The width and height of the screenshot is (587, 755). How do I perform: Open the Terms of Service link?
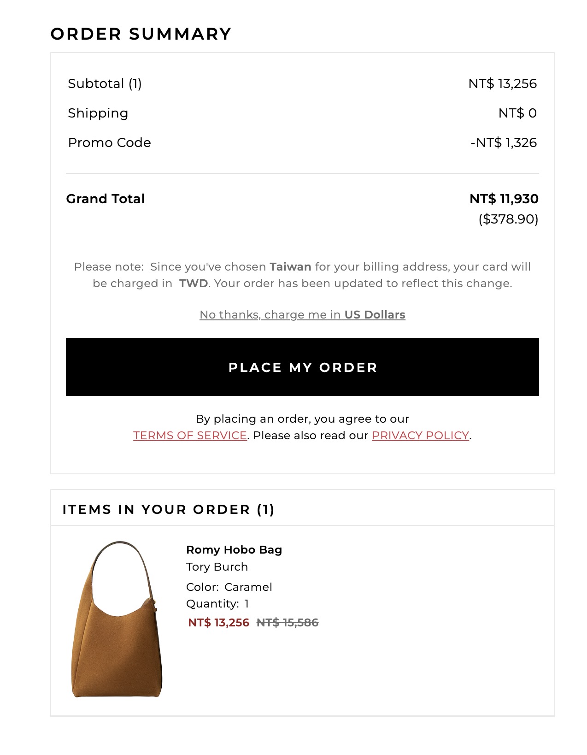coord(190,435)
